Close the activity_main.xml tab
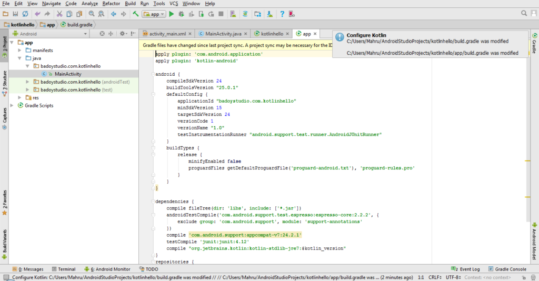 point(191,34)
